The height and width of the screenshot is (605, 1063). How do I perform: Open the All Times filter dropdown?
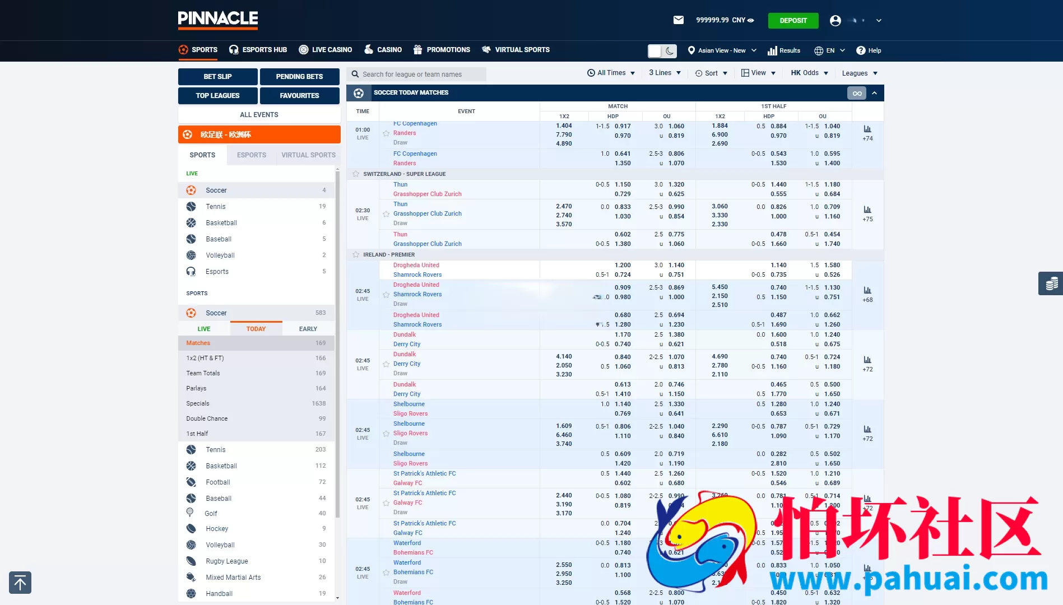point(611,73)
